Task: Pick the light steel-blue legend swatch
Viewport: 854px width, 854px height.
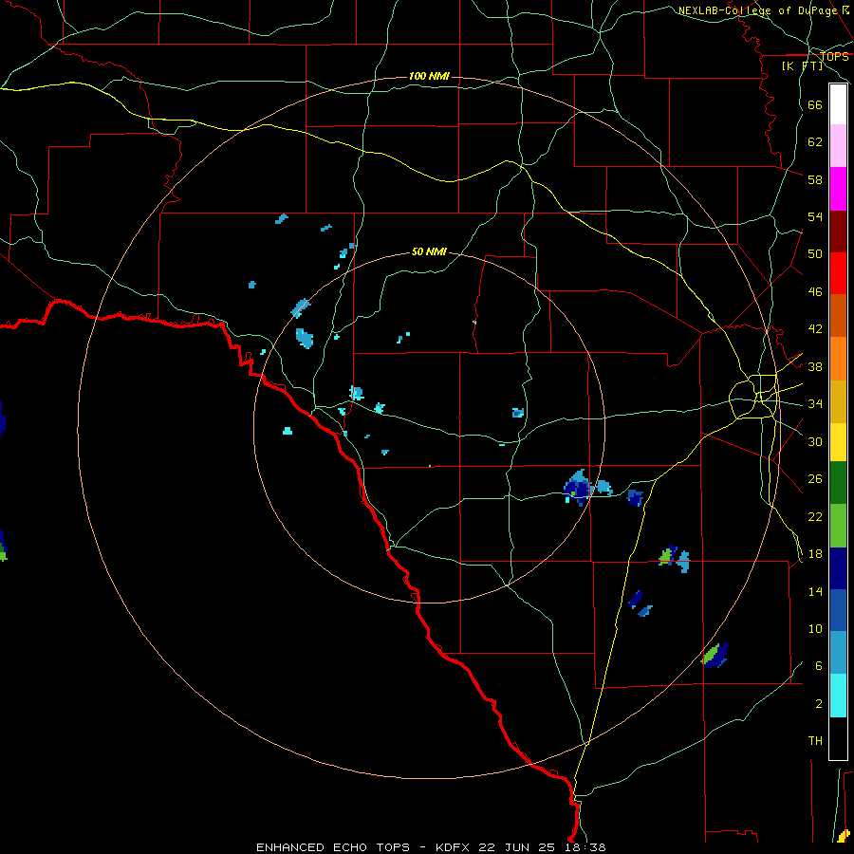Action: tap(838, 653)
